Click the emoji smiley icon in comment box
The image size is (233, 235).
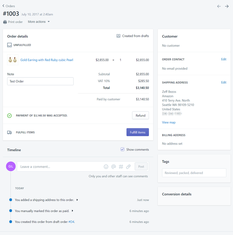pos(106,166)
